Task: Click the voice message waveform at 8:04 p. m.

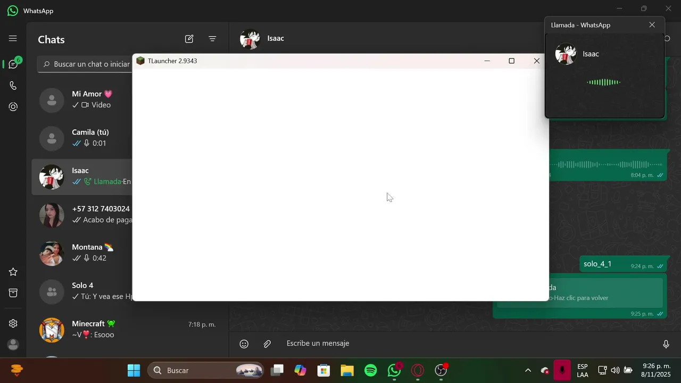Action: click(607, 164)
